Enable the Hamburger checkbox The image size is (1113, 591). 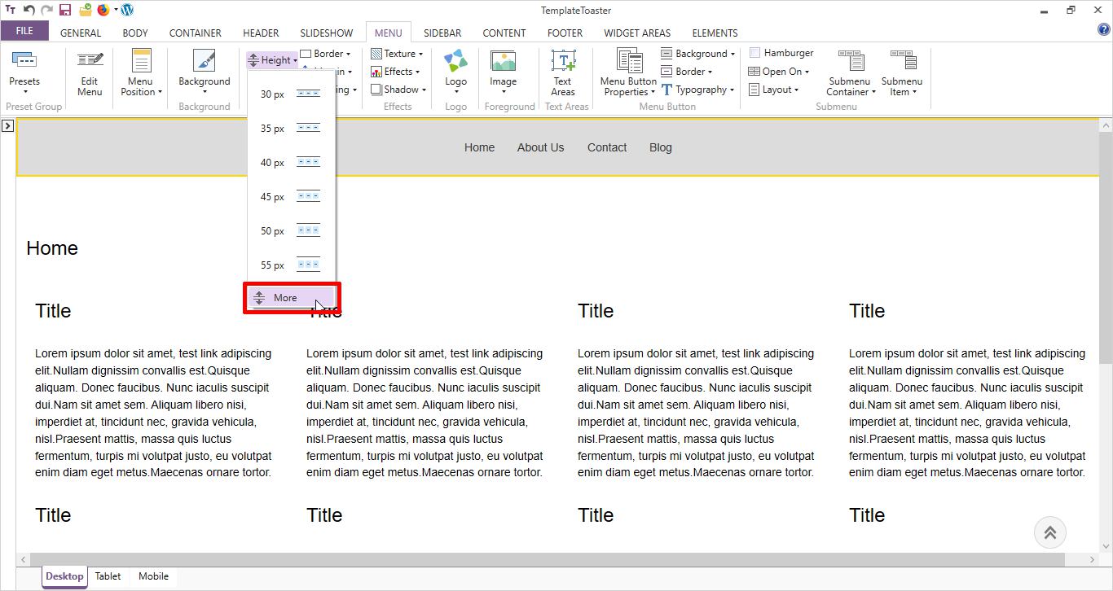click(754, 53)
